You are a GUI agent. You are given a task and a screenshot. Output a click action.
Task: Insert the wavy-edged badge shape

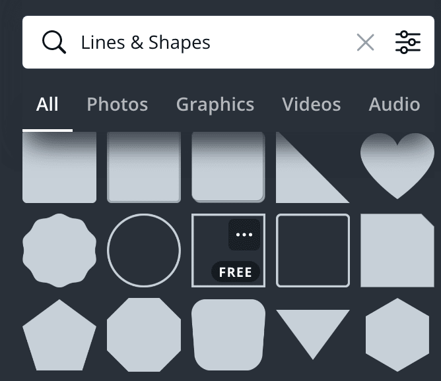click(59, 250)
